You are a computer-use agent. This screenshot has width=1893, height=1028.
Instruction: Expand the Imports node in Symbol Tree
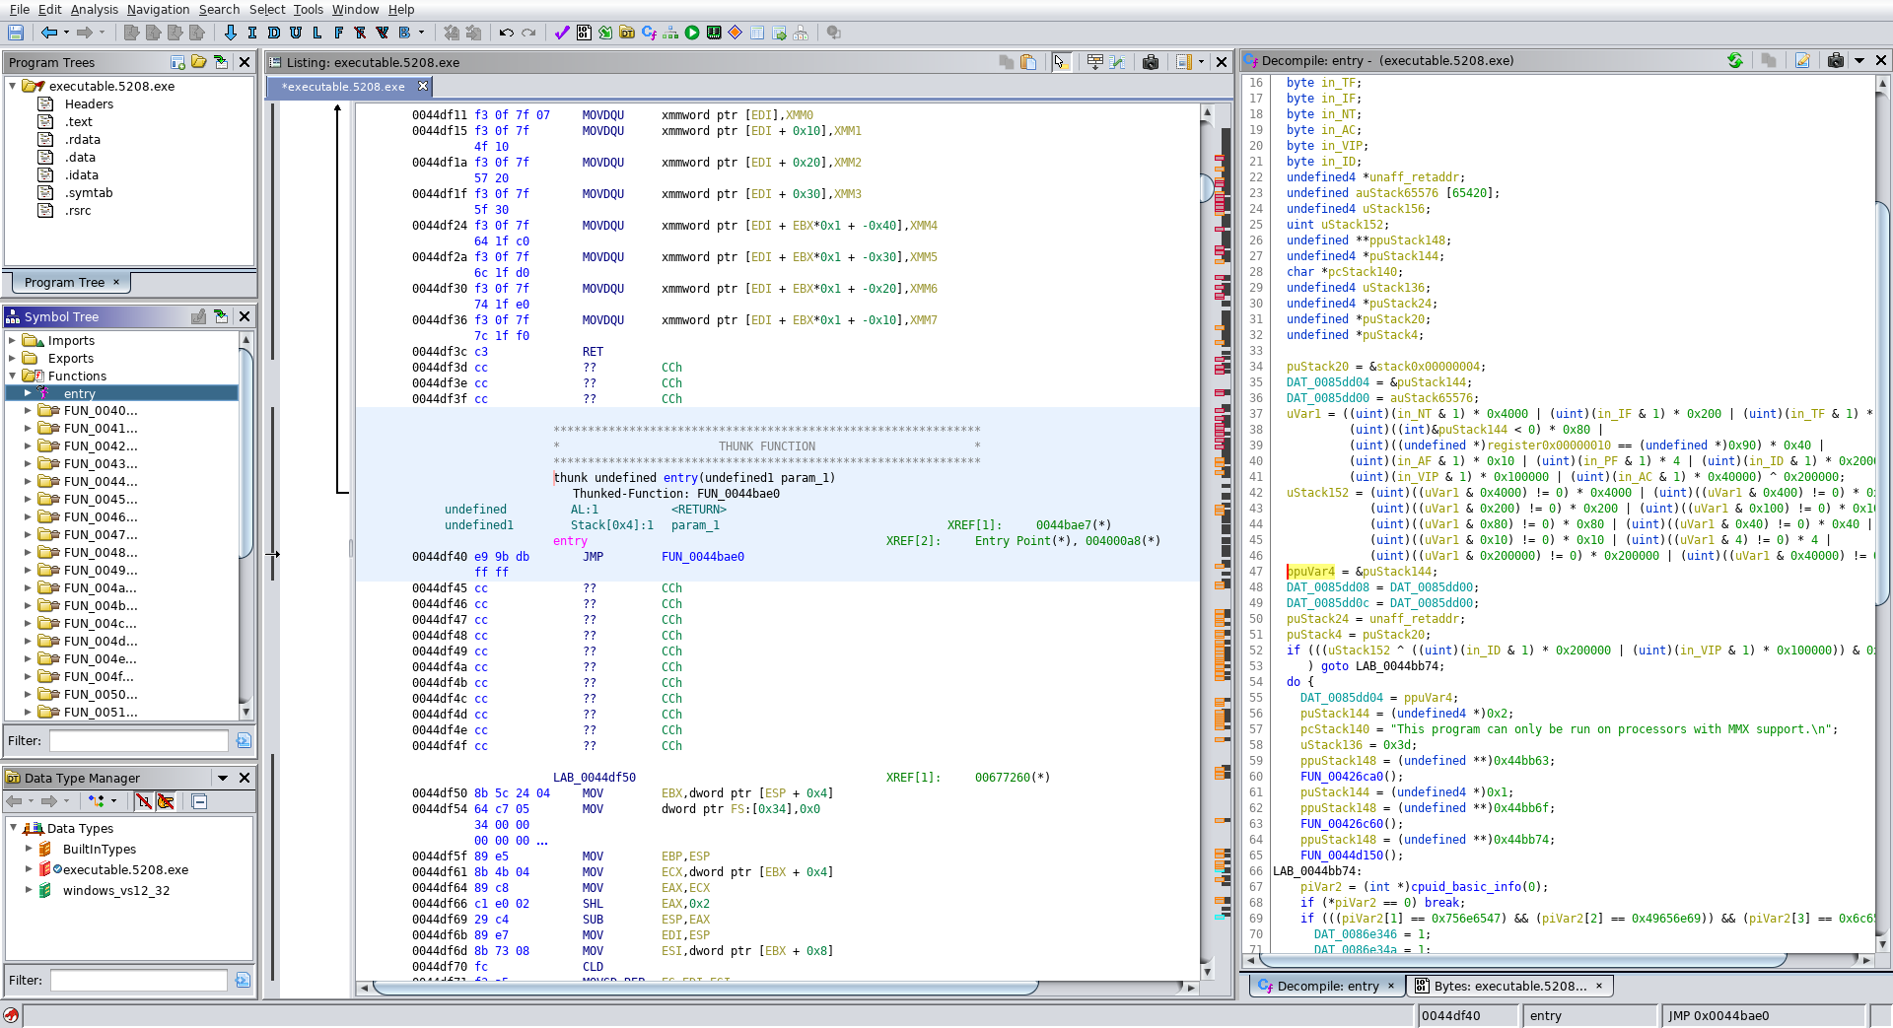pyautogui.click(x=13, y=341)
